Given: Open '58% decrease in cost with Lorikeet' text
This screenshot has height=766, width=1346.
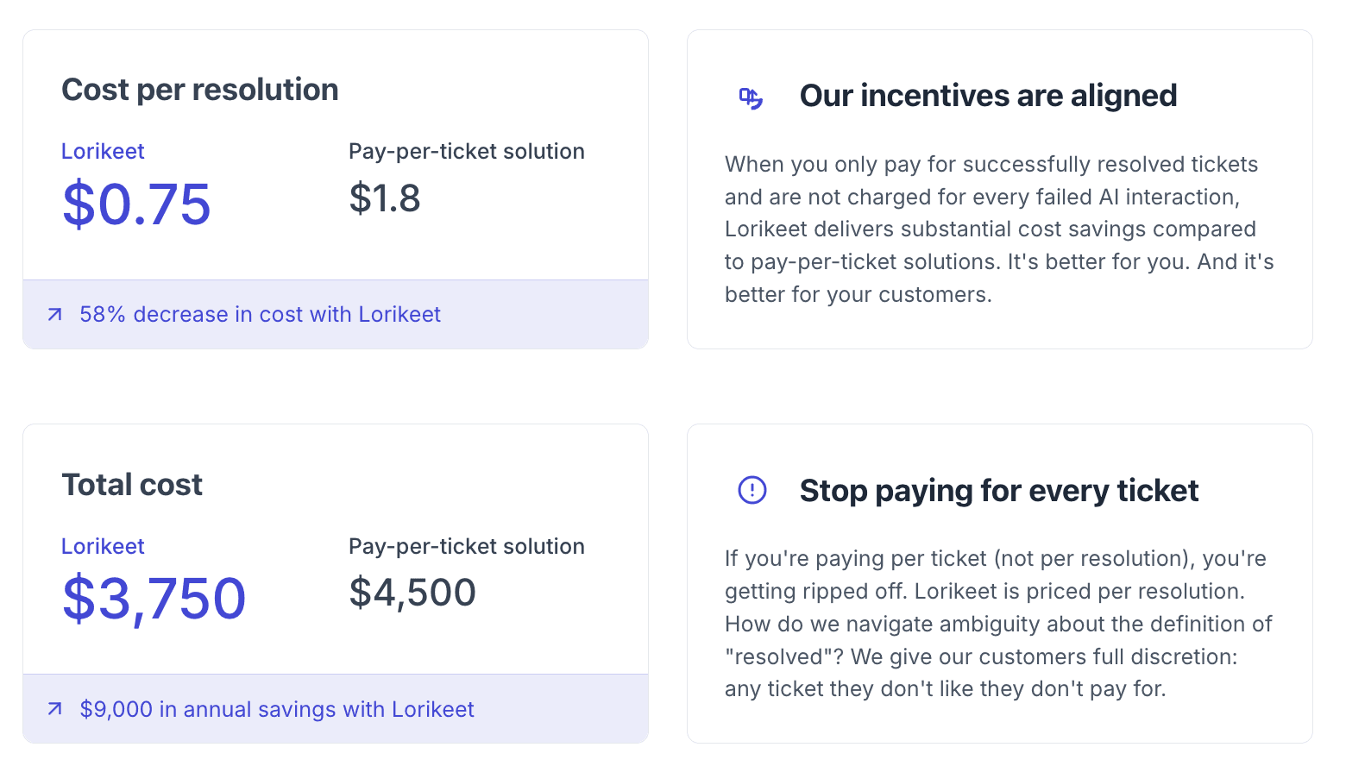Looking at the screenshot, I should 260,315.
